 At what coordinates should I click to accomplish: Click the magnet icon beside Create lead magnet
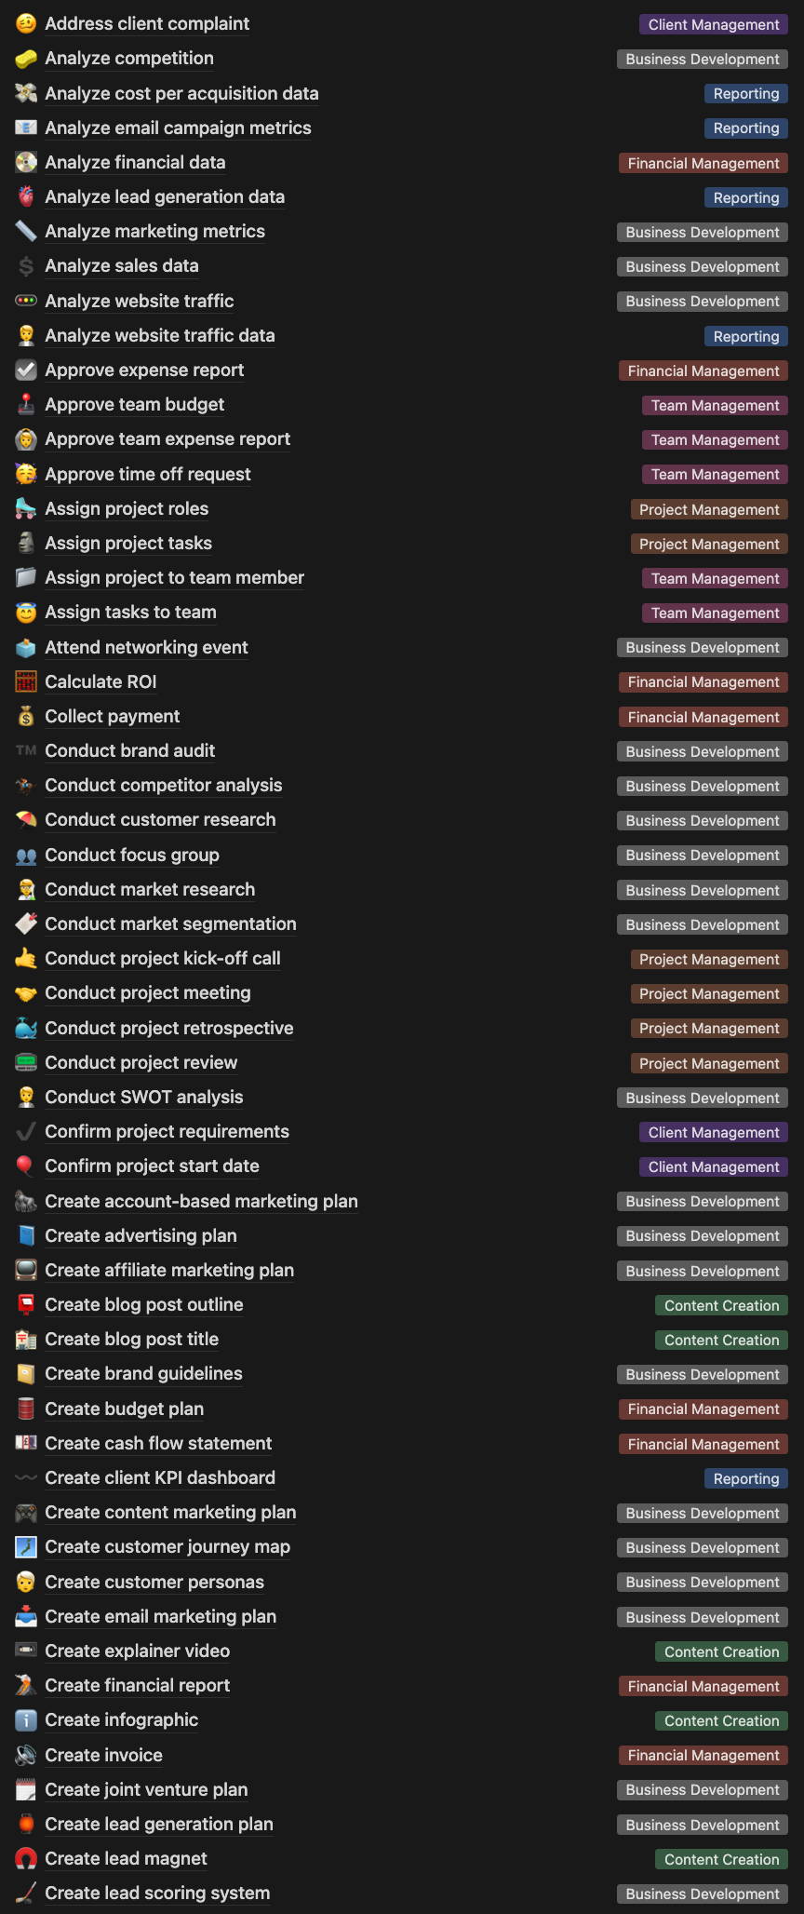26,1859
